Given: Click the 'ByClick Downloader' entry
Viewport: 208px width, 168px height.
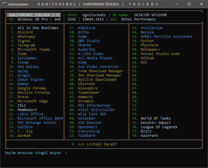Looking at the screenshot, I should pos(97,80).
